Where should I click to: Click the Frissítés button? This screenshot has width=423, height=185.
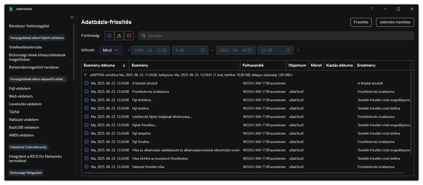point(361,22)
